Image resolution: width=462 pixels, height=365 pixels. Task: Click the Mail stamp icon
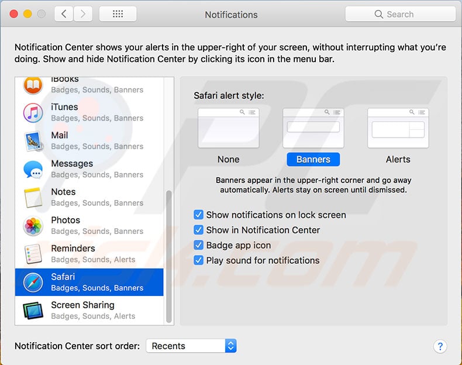[x=33, y=141]
